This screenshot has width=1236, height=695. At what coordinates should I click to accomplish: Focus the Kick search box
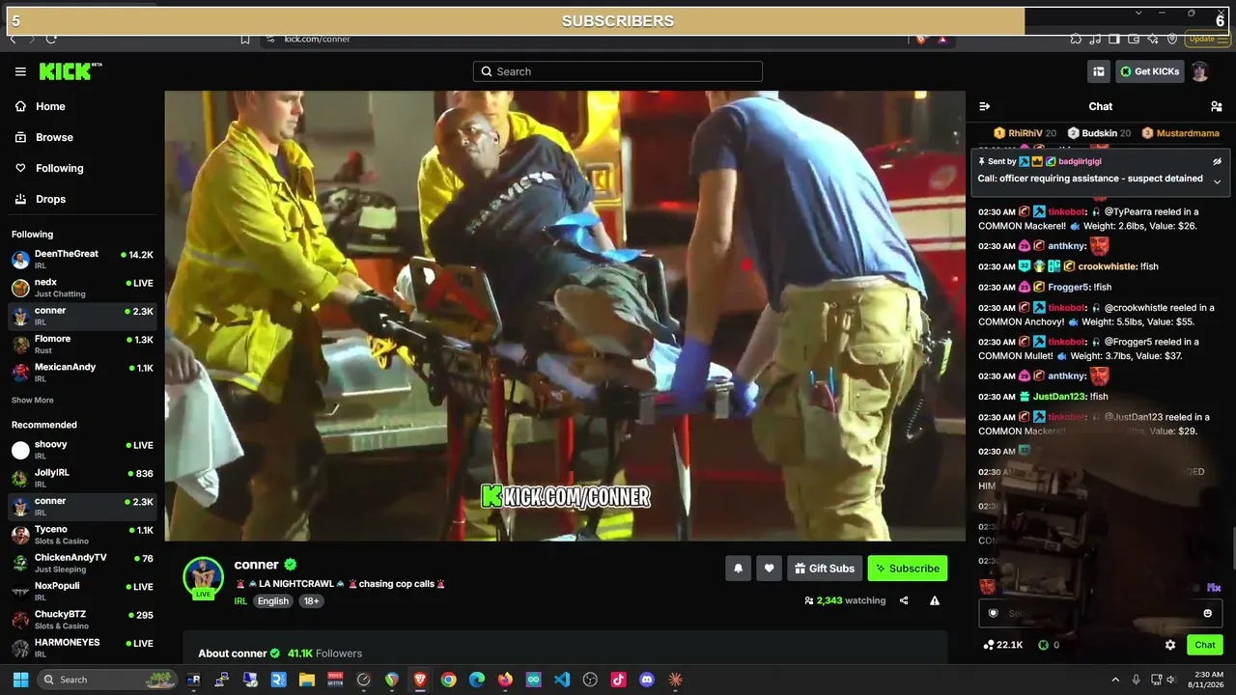(x=618, y=71)
